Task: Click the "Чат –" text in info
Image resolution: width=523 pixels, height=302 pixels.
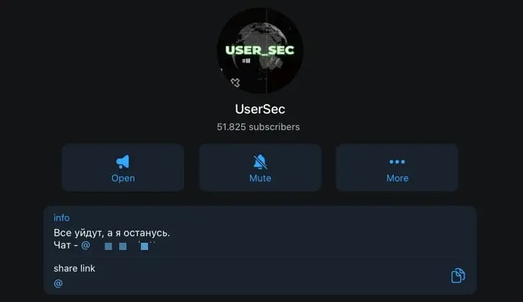Action: (66, 245)
